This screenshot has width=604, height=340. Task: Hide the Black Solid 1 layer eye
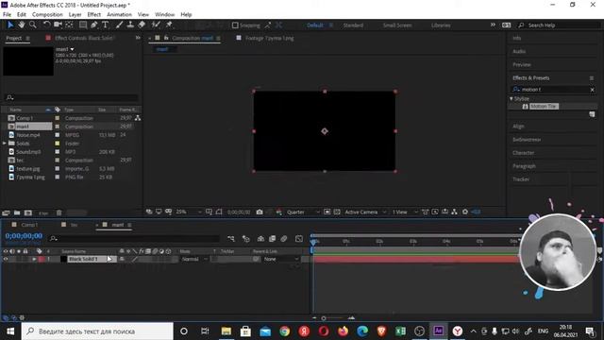pyautogui.click(x=6, y=259)
